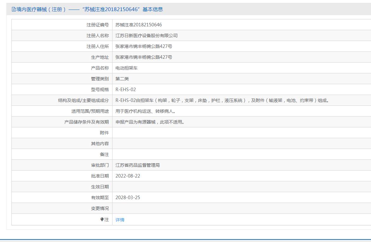This screenshot has height=242, width=371.
Task: Select the 生产地址 address value
Action: (x=144, y=57)
